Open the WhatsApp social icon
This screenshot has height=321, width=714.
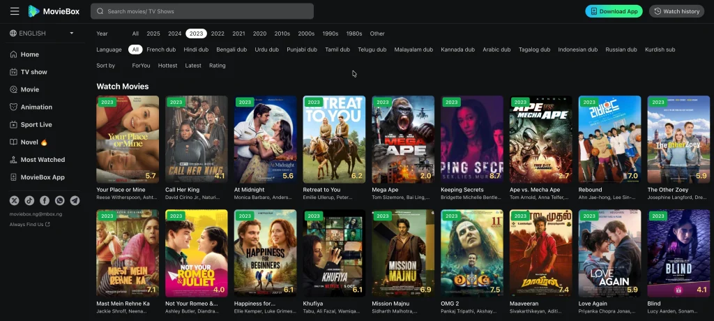point(60,201)
